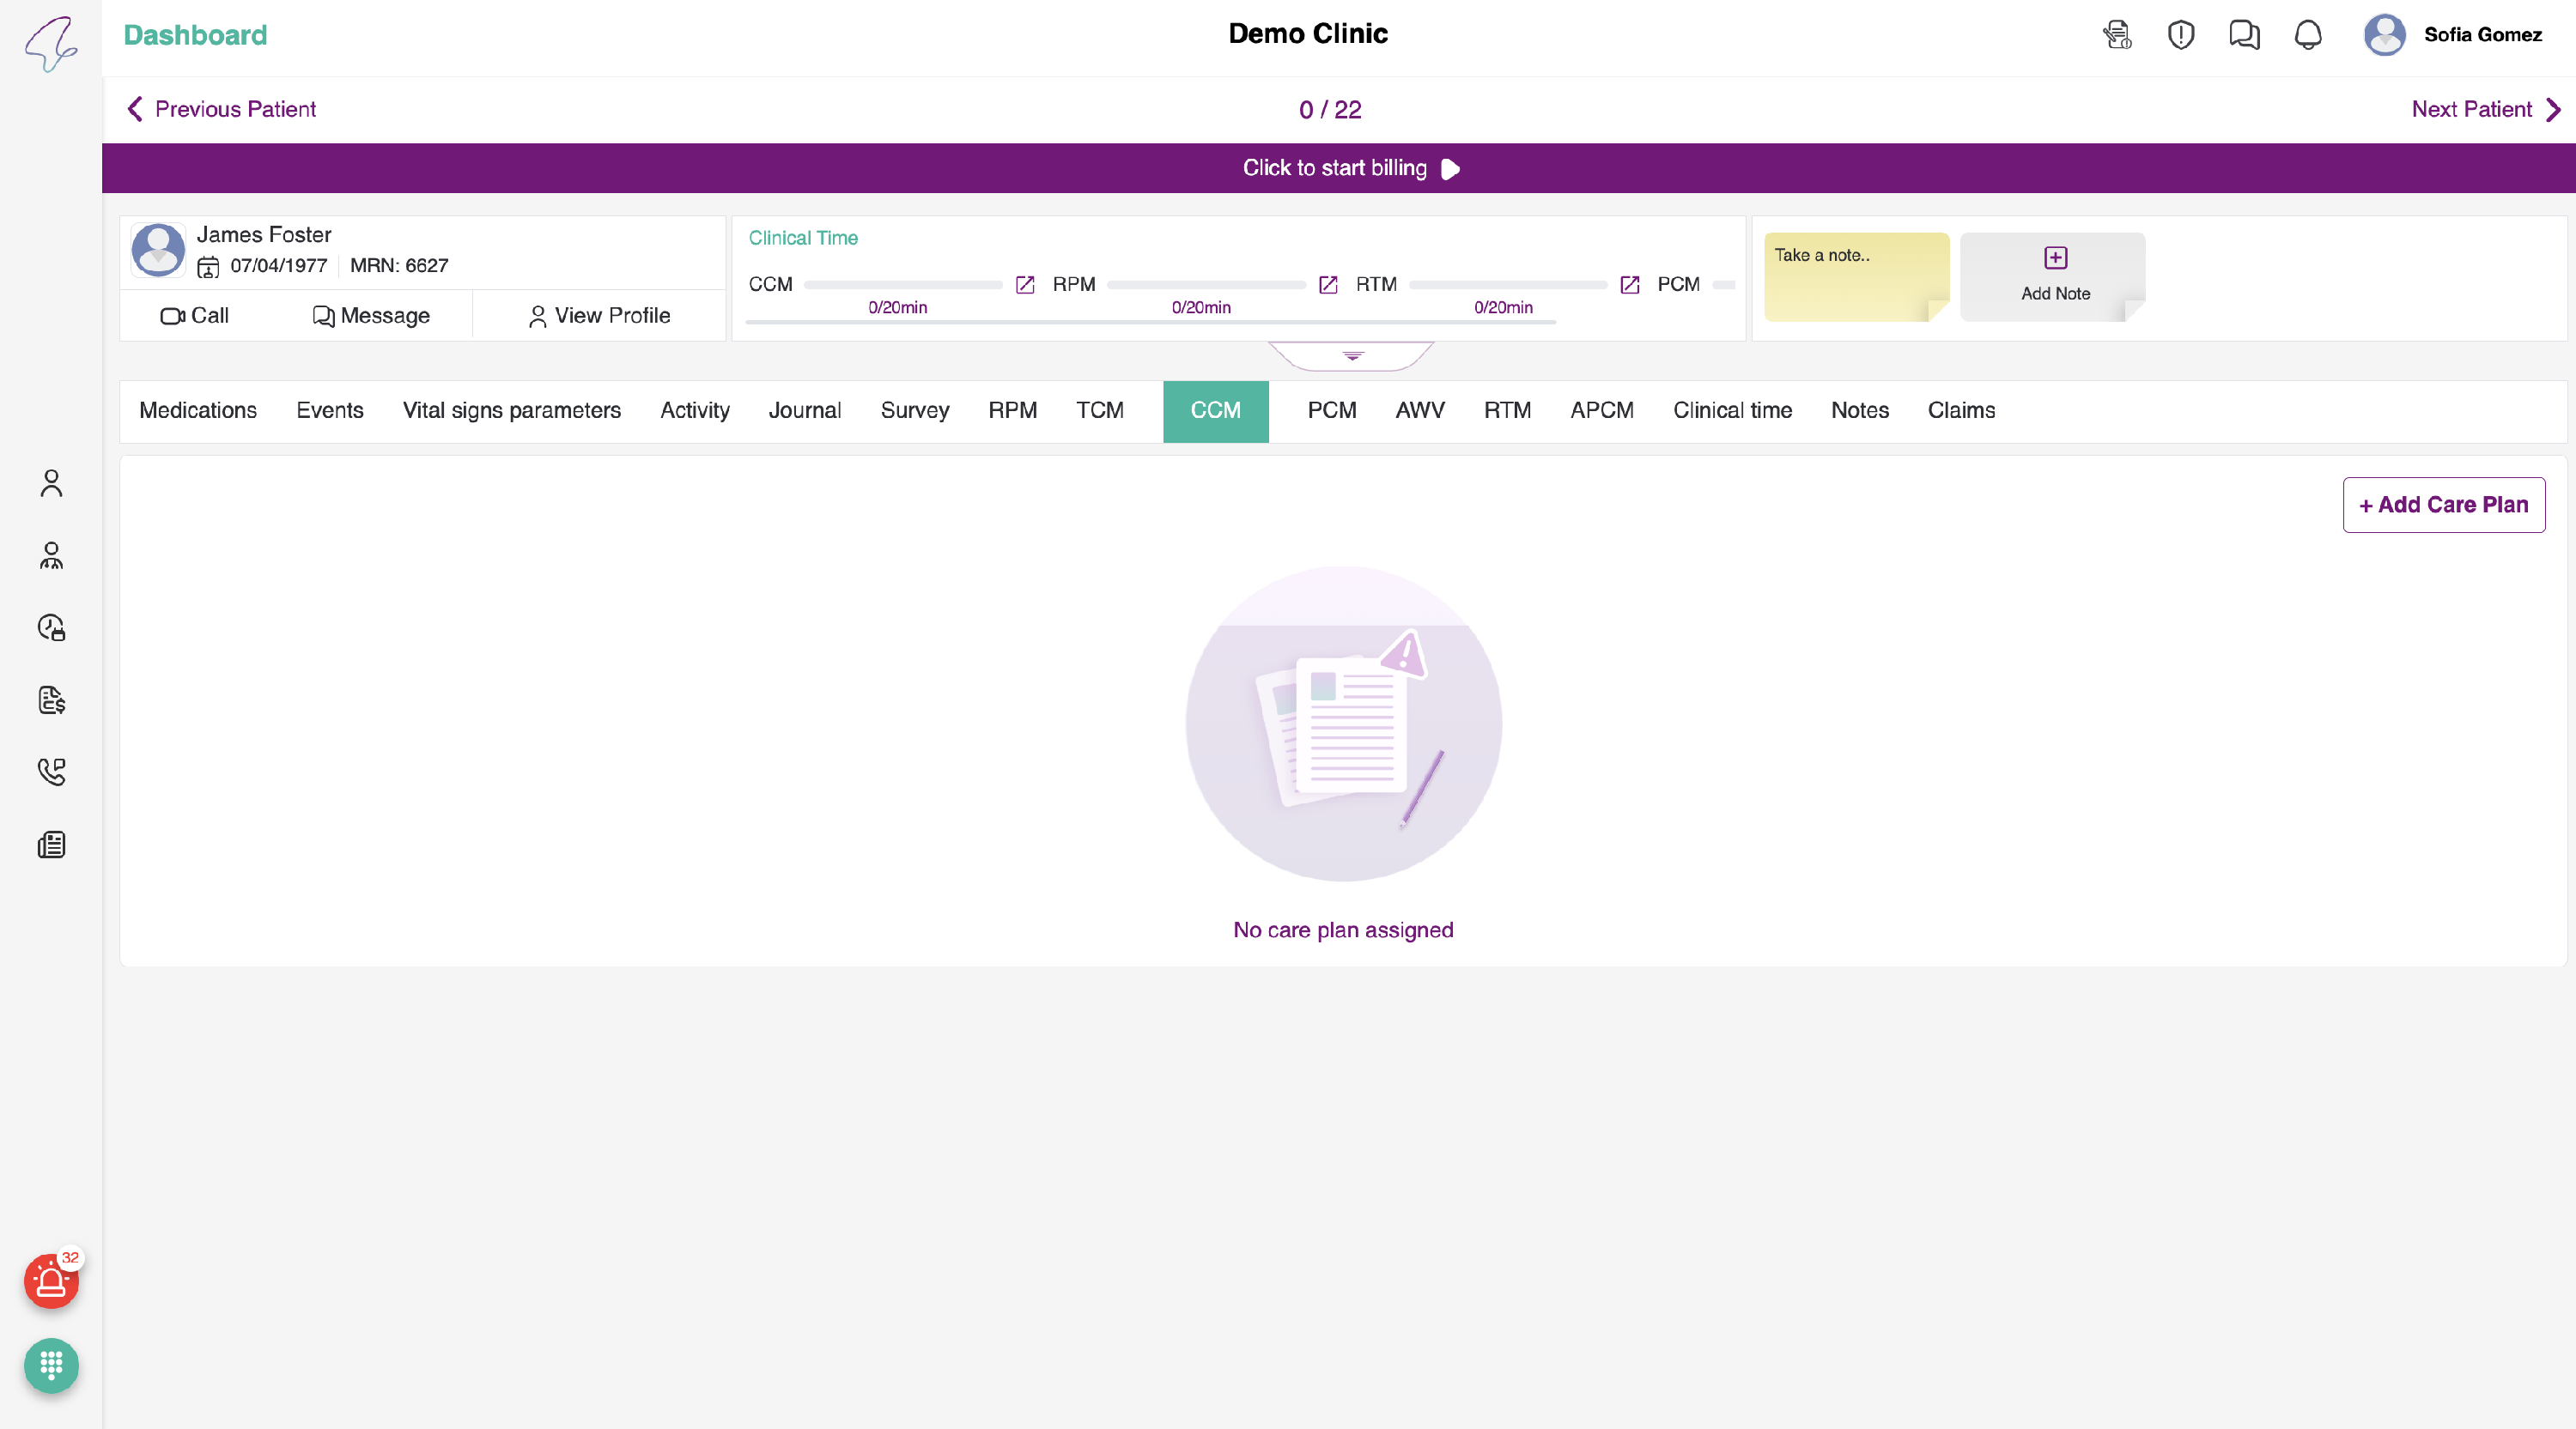
Task: Open the chat messages icon in header
Action: click(2244, 35)
